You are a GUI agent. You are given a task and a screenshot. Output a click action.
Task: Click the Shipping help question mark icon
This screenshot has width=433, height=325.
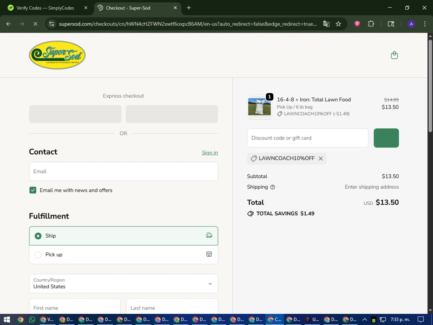pyautogui.click(x=273, y=187)
